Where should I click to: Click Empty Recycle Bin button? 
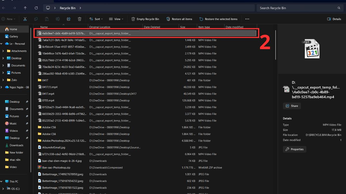pos(145,19)
